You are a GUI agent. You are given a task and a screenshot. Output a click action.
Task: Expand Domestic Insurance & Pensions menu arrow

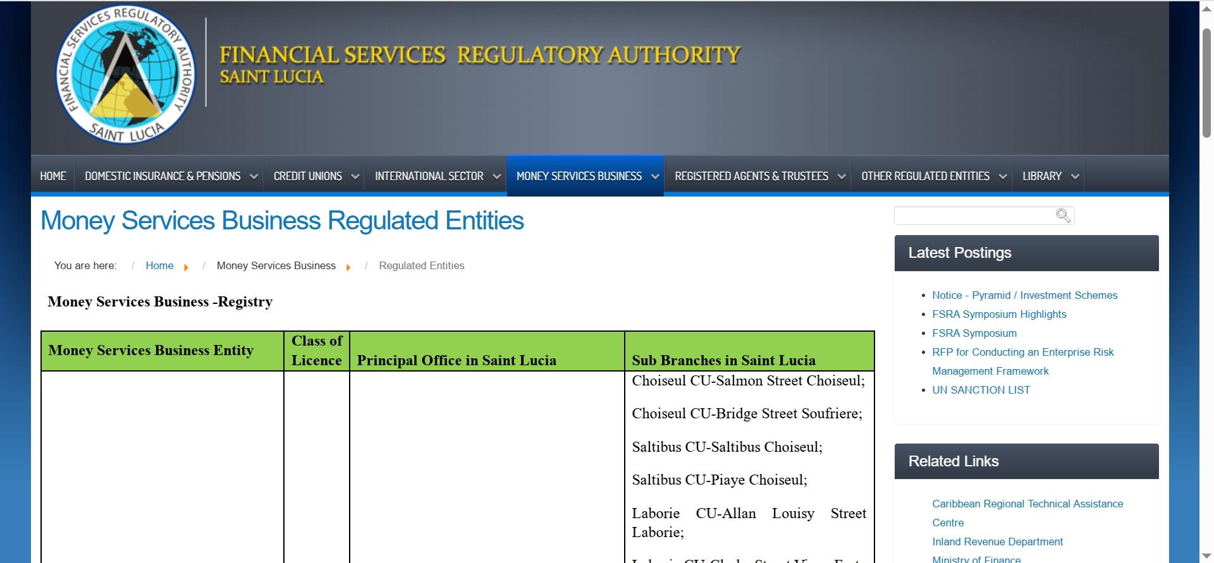[254, 176]
